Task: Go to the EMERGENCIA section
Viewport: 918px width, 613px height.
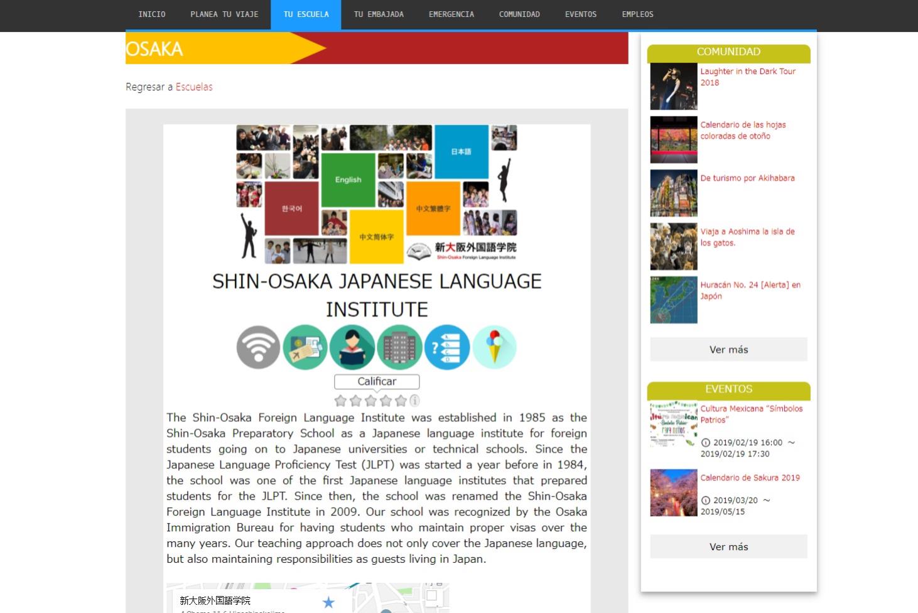Action: pyautogui.click(x=451, y=14)
